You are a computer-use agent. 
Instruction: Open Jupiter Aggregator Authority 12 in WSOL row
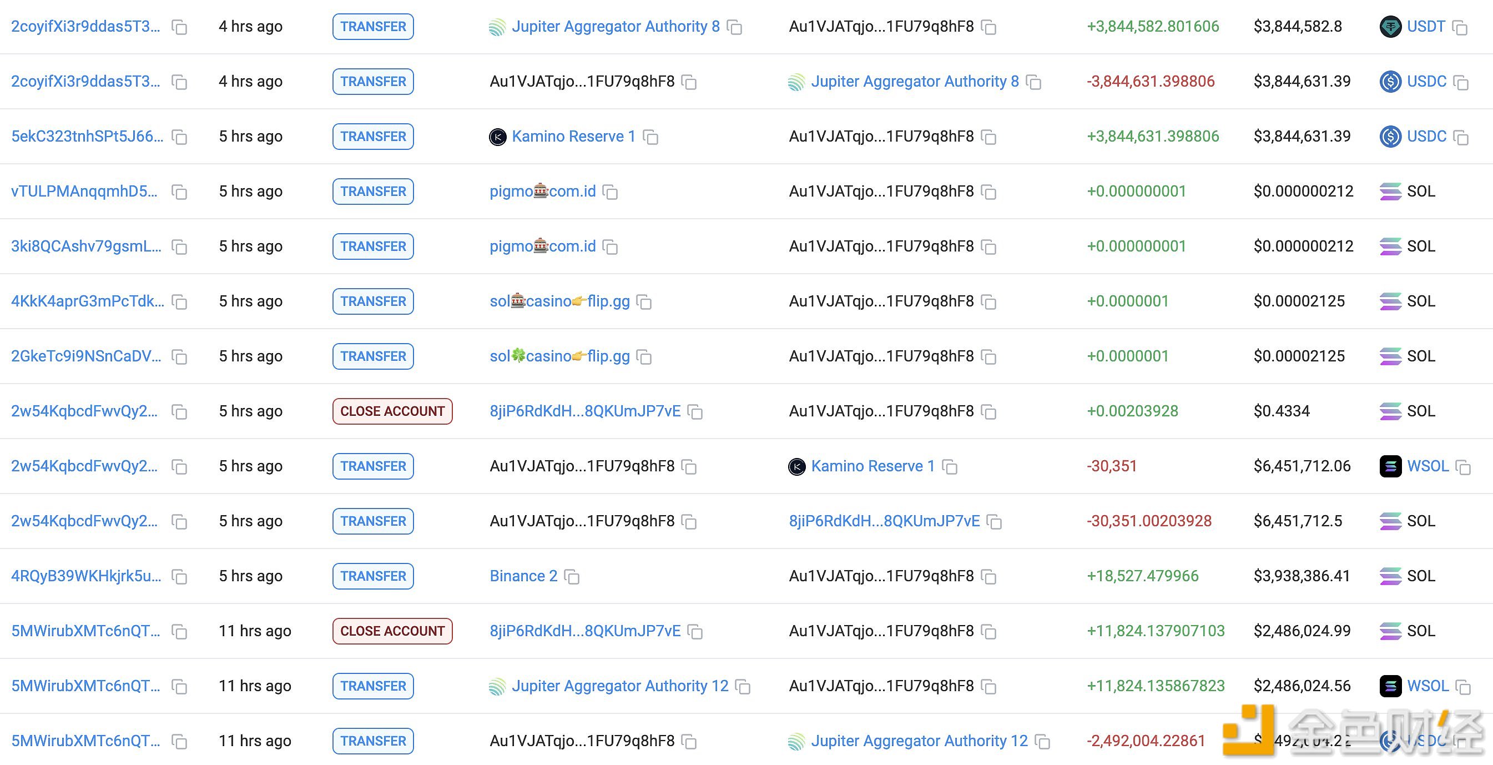[x=619, y=686]
